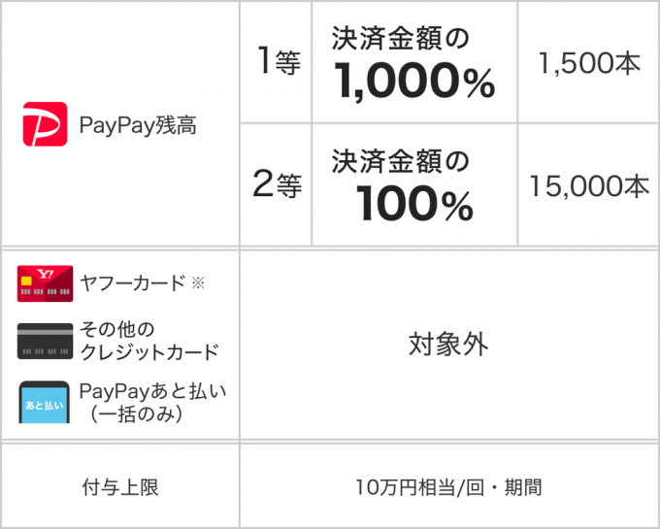Click the blue あと払い phone icon
The image size is (660, 529).
(x=45, y=402)
